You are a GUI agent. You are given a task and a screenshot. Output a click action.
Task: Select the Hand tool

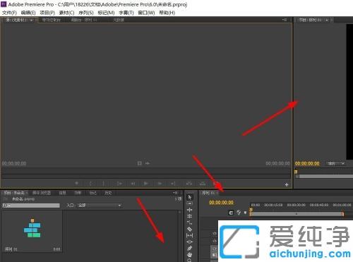[189, 254]
